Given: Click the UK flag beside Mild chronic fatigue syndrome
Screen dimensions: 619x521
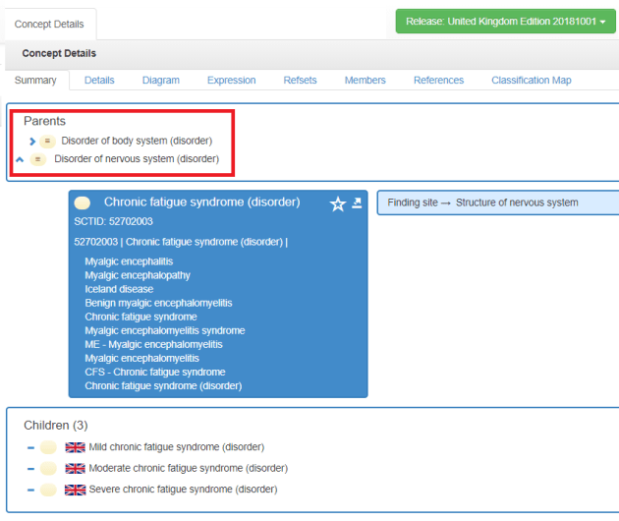Looking at the screenshot, I should [75, 447].
